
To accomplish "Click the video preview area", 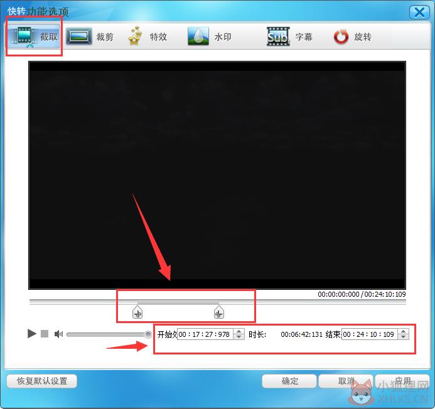I will (x=217, y=175).
